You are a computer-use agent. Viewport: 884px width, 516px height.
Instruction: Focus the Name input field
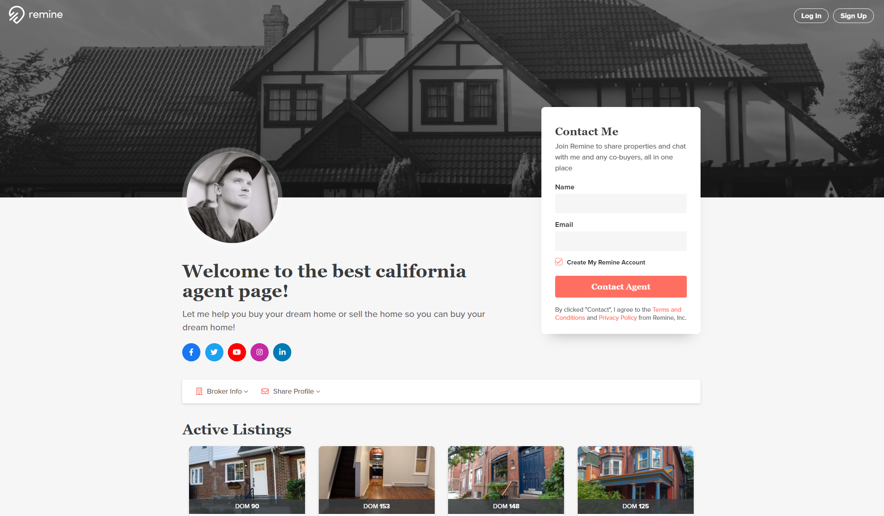tap(621, 203)
